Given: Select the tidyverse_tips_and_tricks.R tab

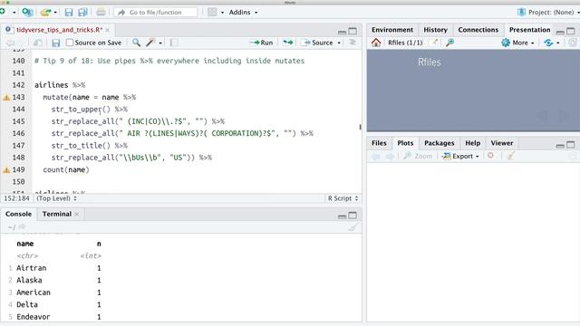Looking at the screenshot, I should pyautogui.click(x=59, y=30).
